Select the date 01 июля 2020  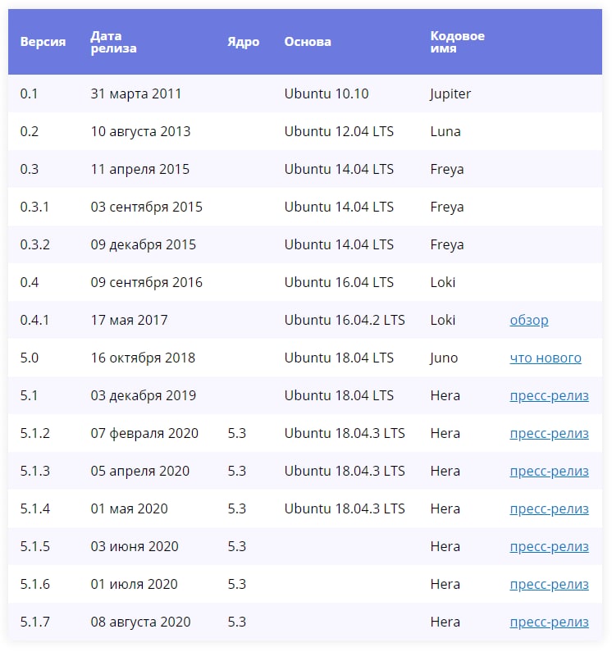134,584
